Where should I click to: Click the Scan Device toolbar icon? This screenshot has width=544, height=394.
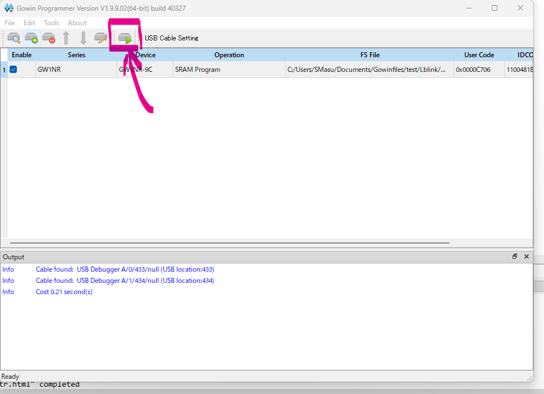click(x=14, y=38)
